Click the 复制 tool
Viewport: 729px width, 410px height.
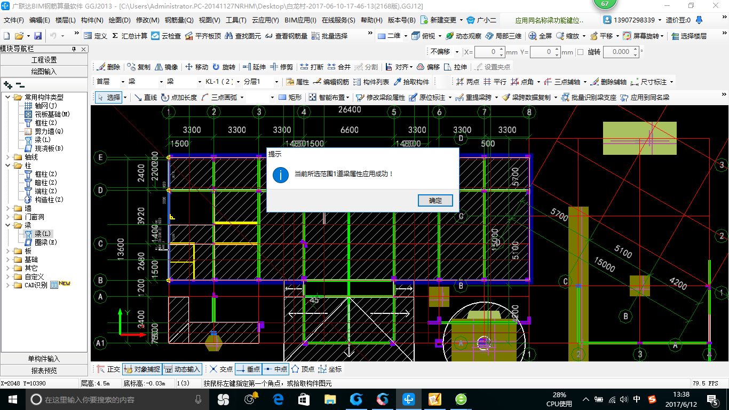click(x=139, y=67)
